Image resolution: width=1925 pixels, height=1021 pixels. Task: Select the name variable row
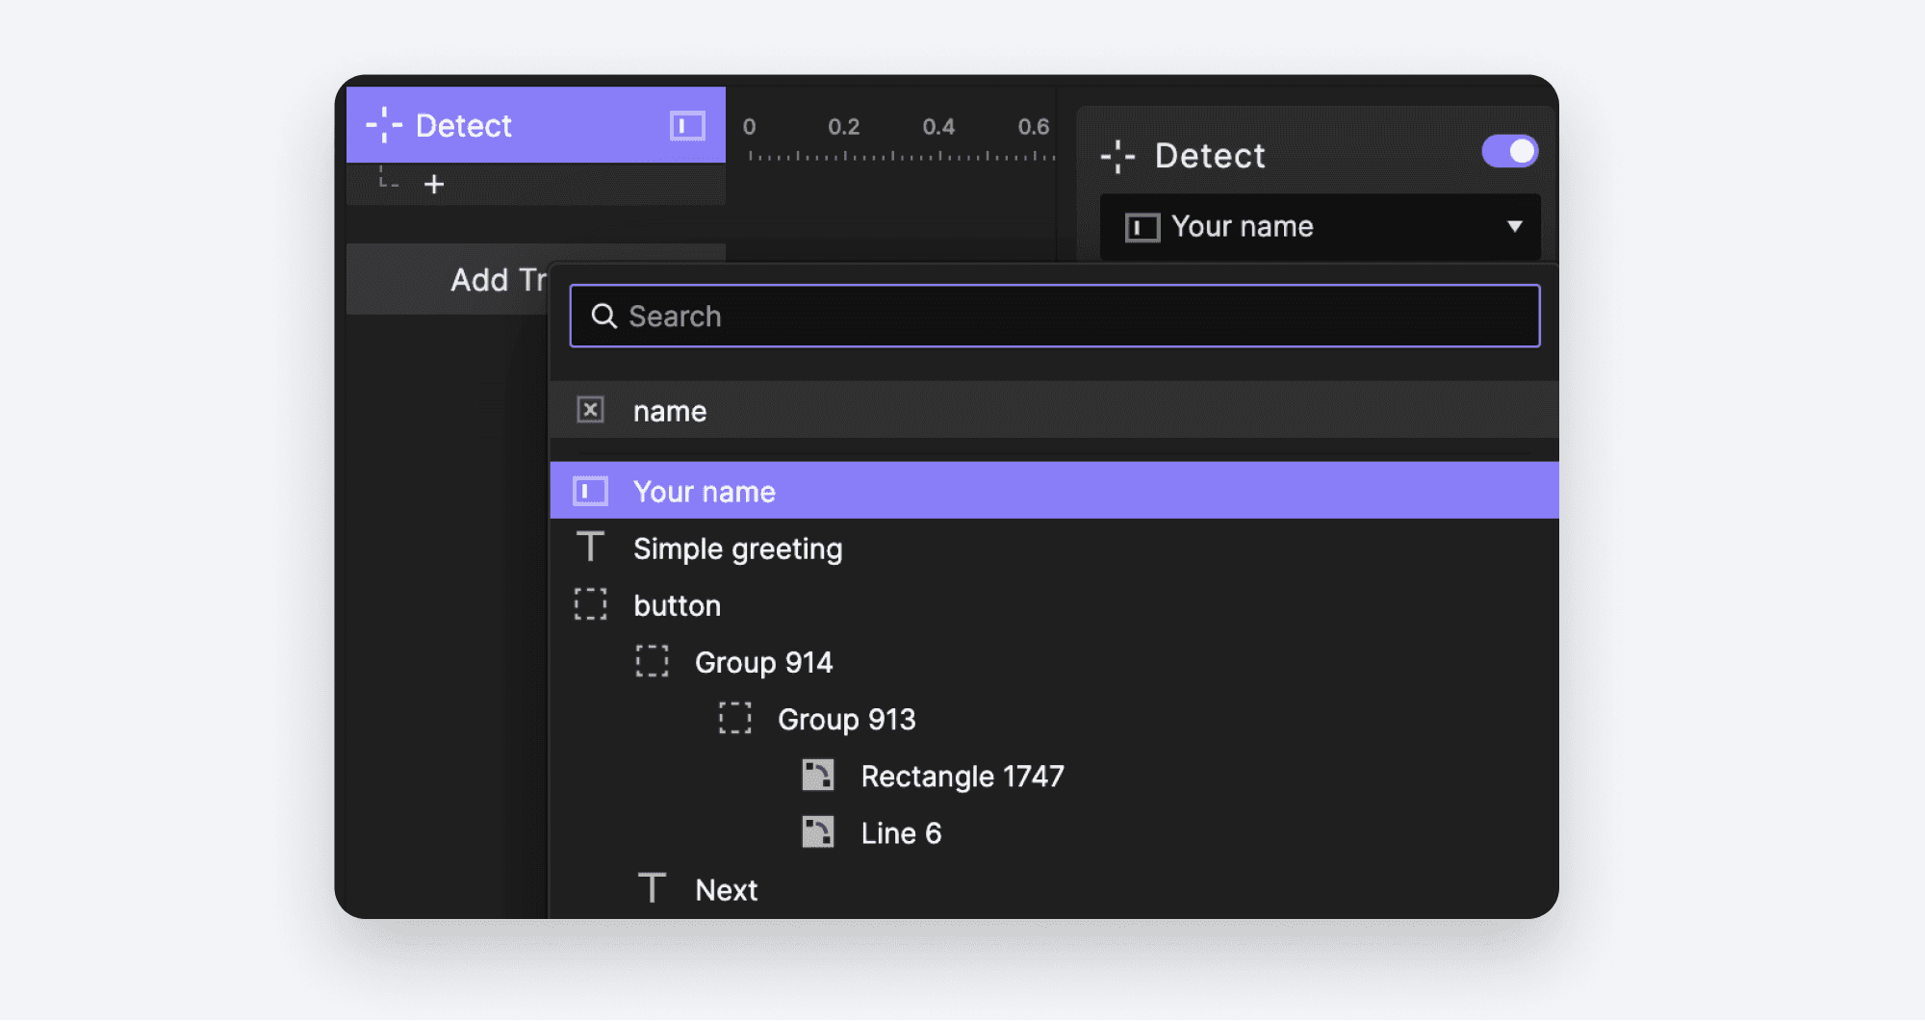(1054, 410)
